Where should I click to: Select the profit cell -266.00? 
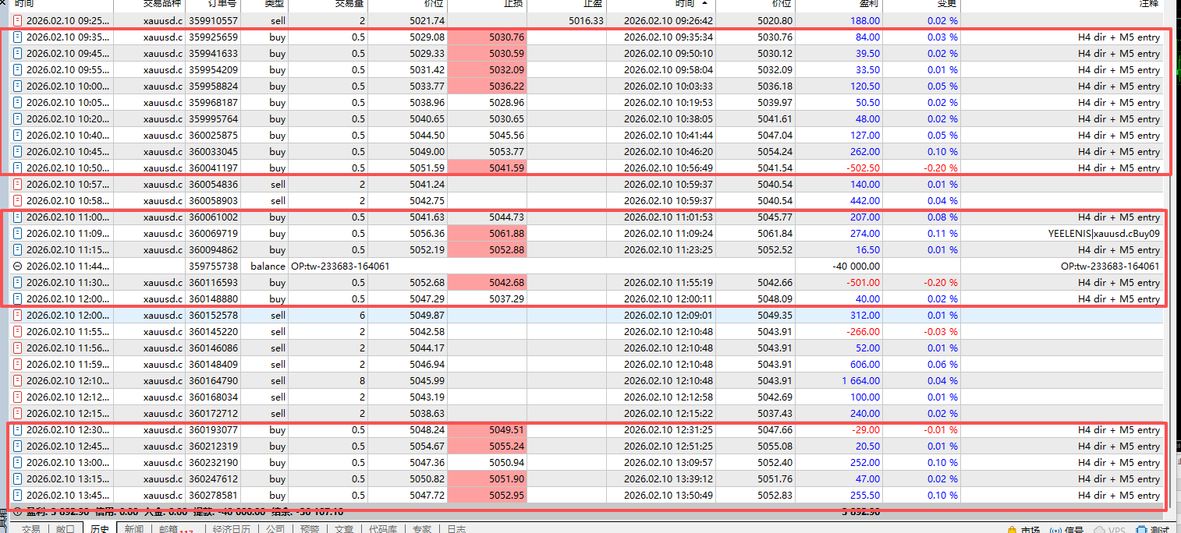(863, 332)
